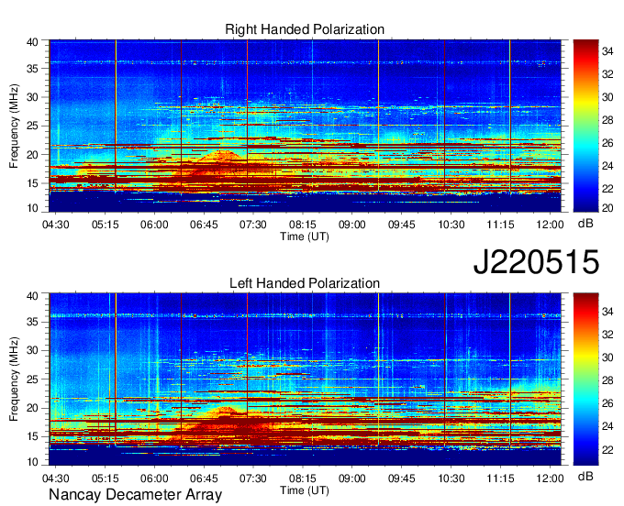The image size is (624, 506).
Task: Click the "06:00" time tick under Left Handed plot
Action: [154, 478]
